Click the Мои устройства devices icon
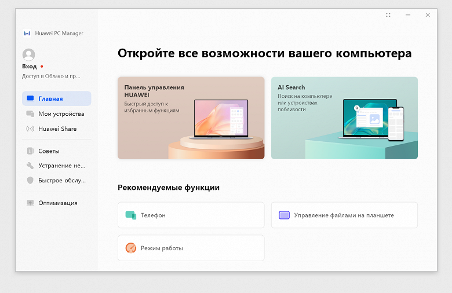Screen dimensions: 452x293 tap(30, 113)
